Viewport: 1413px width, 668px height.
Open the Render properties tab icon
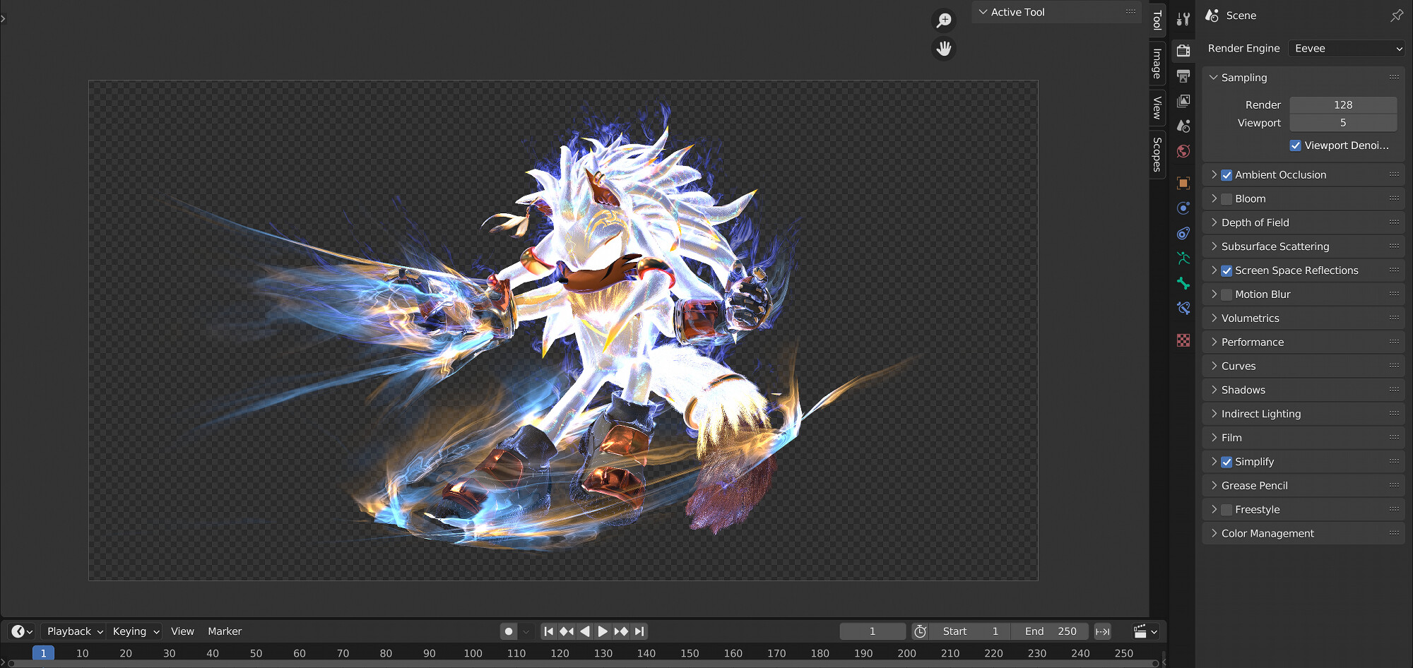(1183, 50)
